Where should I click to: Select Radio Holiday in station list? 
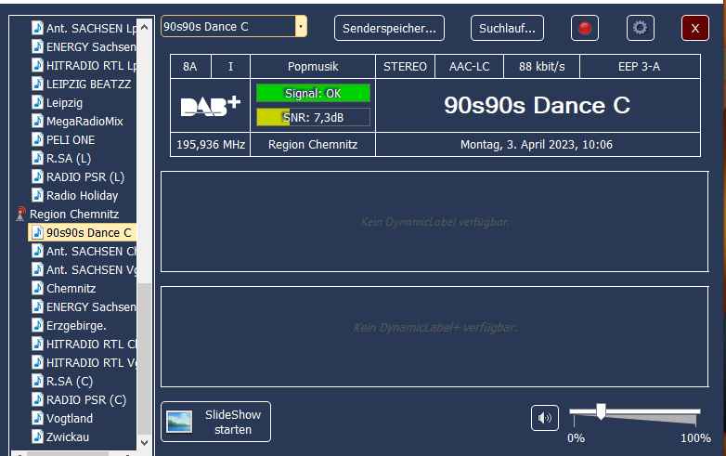point(82,195)
